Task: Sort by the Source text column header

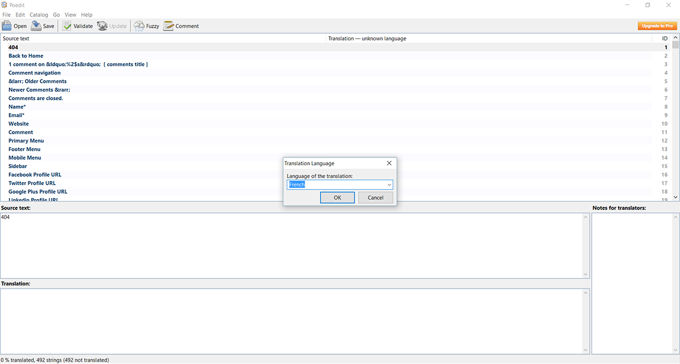Action: coord(163,38)
